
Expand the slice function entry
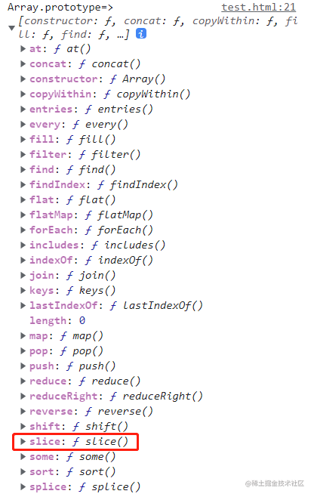(x=23, y=441)
